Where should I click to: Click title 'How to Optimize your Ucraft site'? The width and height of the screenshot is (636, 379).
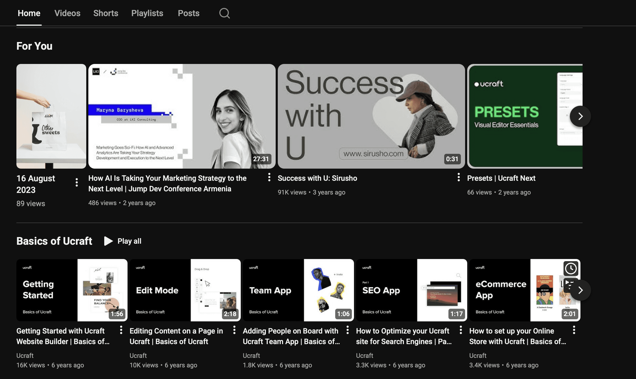pos(404,336)
